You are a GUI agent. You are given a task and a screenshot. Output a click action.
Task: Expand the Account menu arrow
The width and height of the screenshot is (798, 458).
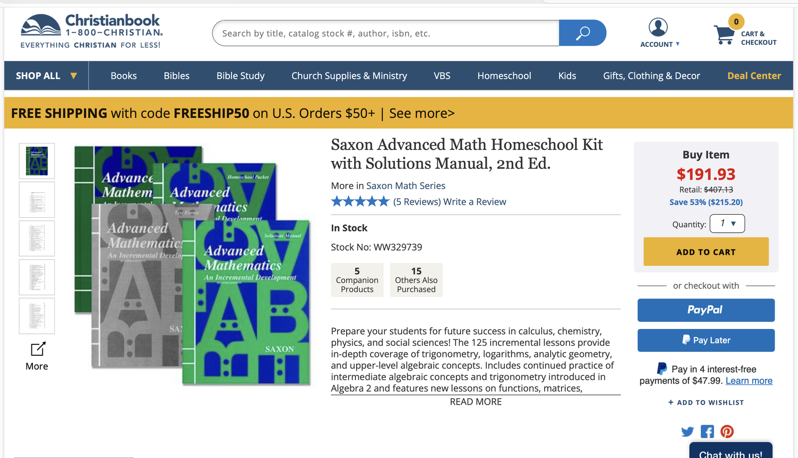[677, 44]
